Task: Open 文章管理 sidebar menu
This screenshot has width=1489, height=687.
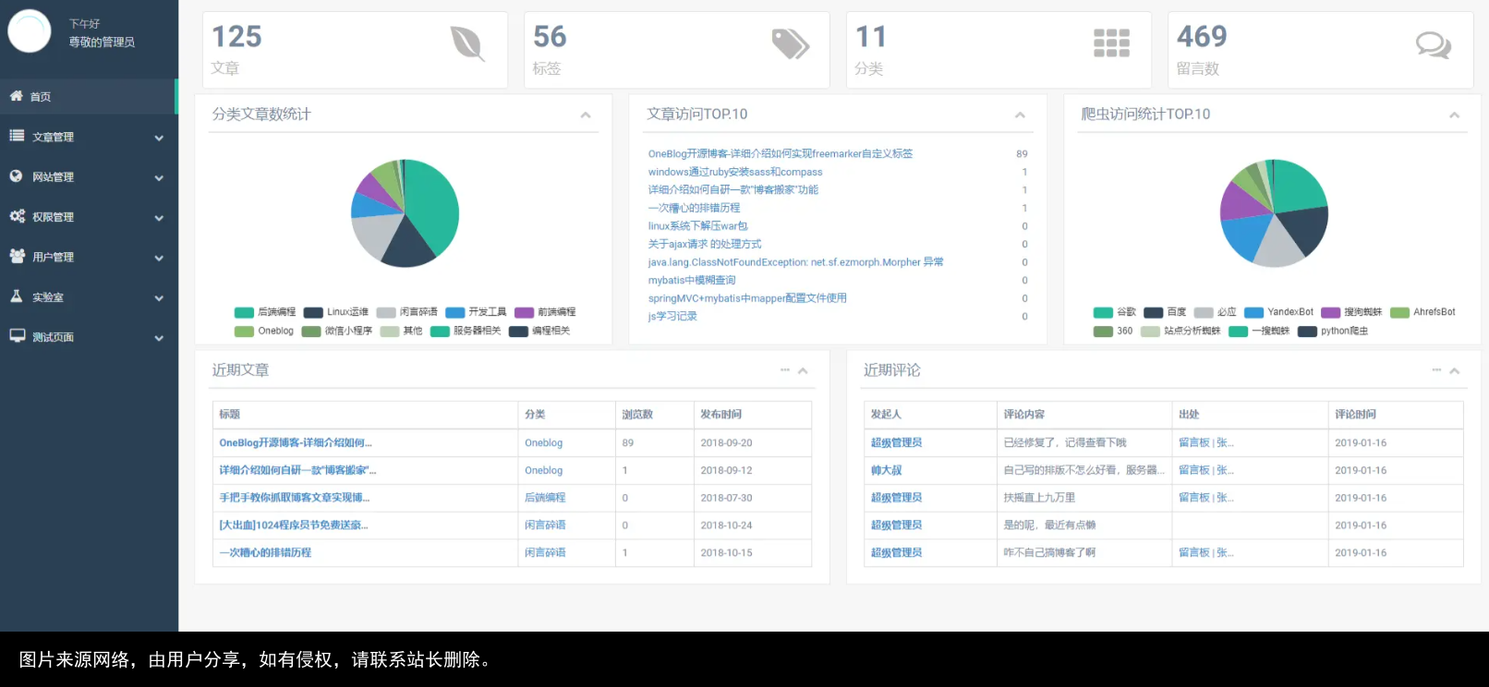Action: [x=89, y=137]
